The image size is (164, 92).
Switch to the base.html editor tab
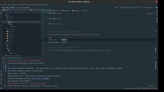(x=67, y=11)
